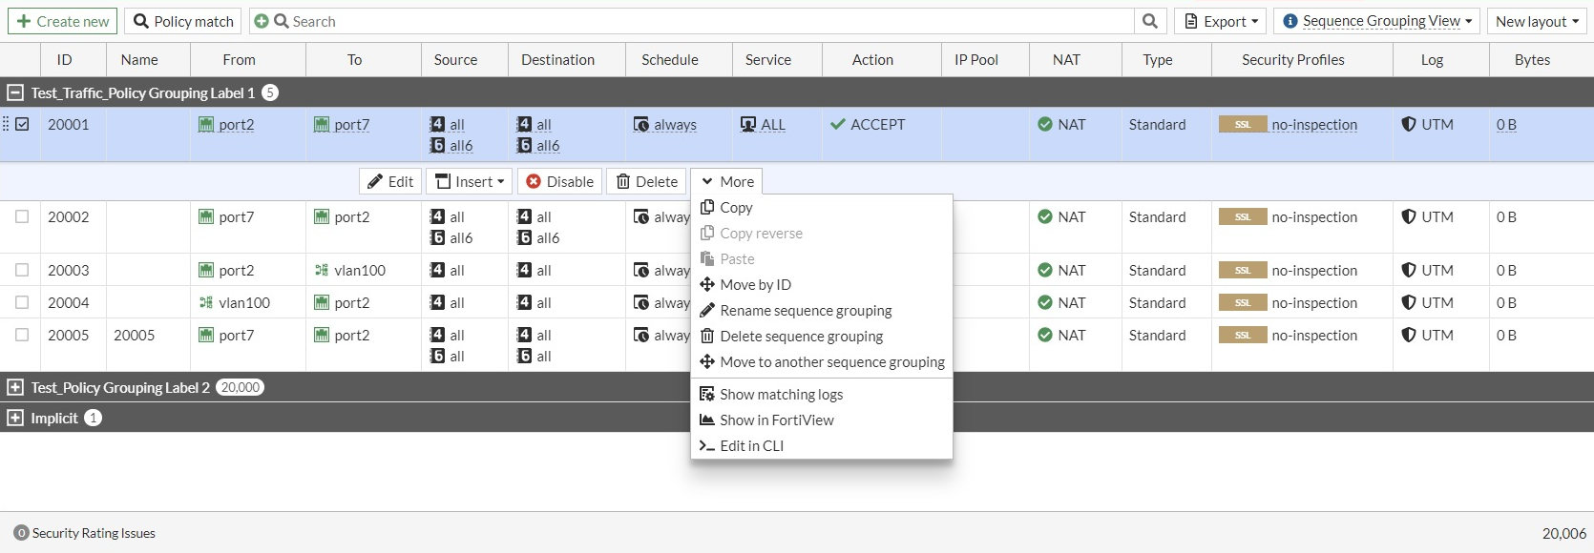Image resolution: width=1594 pixels, height=553 pixels.
Task: Click the Create new button
Action: click(x=62, y=21)
